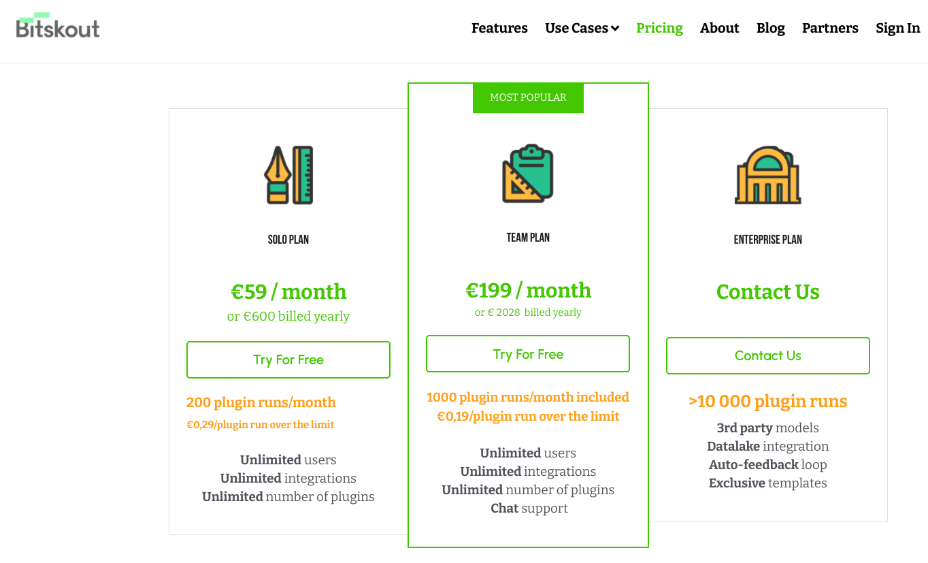
Task: Click the Enterprise Plan building icon
Action: click(767, 175)
